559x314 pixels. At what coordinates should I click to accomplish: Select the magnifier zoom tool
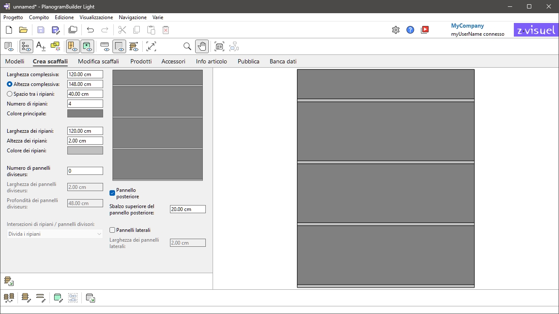(x=187, y=46)
